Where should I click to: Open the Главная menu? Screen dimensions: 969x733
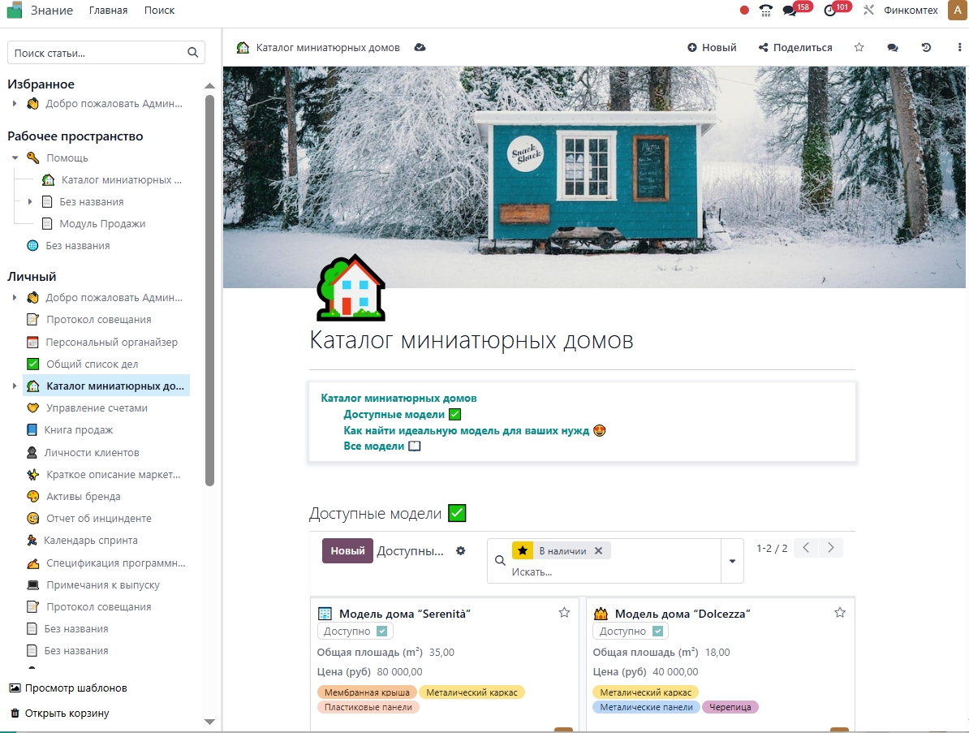[108, 11]
